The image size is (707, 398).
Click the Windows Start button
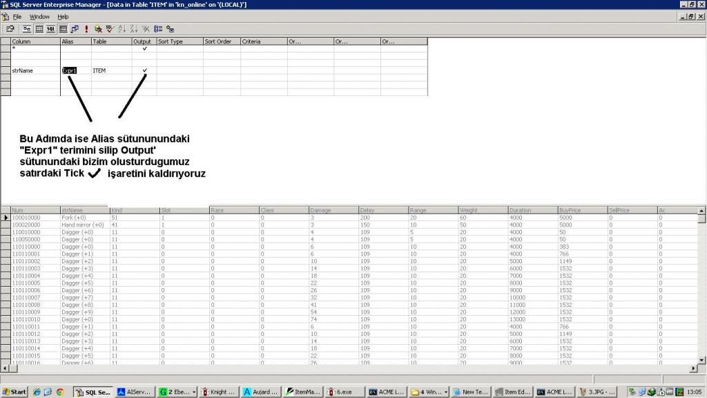(14, 392)
